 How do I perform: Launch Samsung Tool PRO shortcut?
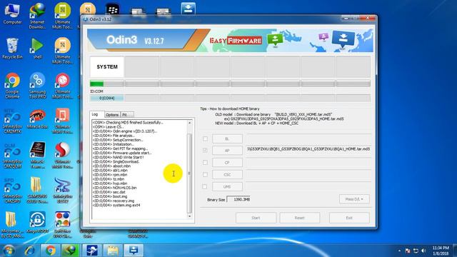pos(37,86)
